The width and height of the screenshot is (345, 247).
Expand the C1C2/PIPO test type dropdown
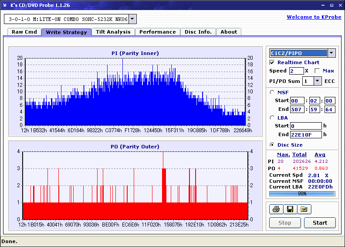click(x=331, y=53)
